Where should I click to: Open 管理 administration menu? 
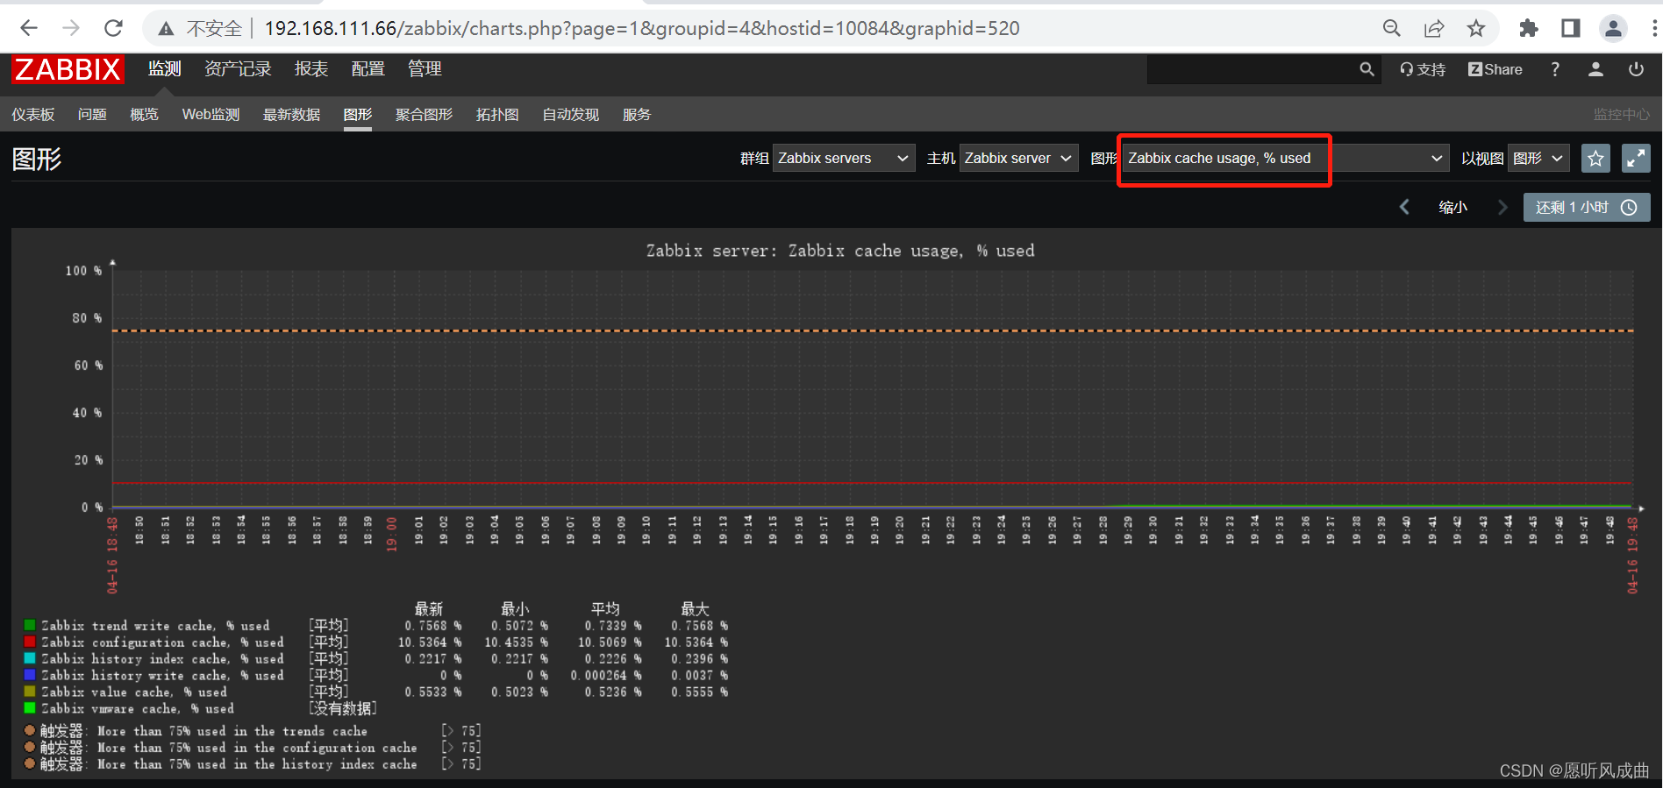pos(425,68)
